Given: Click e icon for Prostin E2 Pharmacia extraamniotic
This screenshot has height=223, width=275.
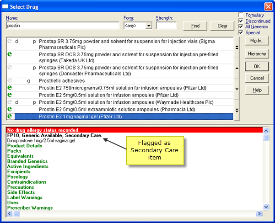Looking at the screenshot, I should point(10,109).
